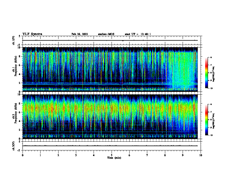Click the time axis tick label "7"
The height and width of the screenshot is (174, 226).
[x=147, y=155]
